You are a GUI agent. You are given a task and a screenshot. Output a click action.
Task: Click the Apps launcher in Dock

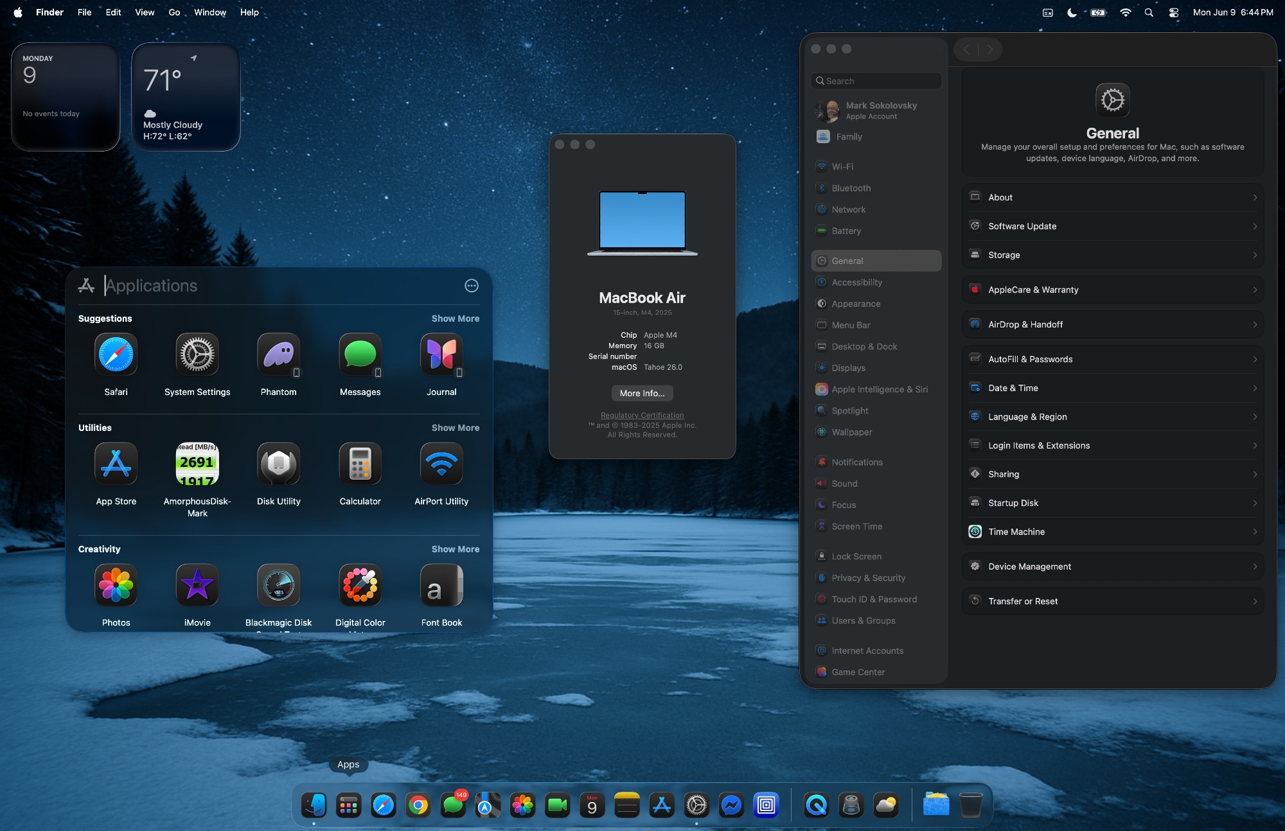[x=348, y=805]
